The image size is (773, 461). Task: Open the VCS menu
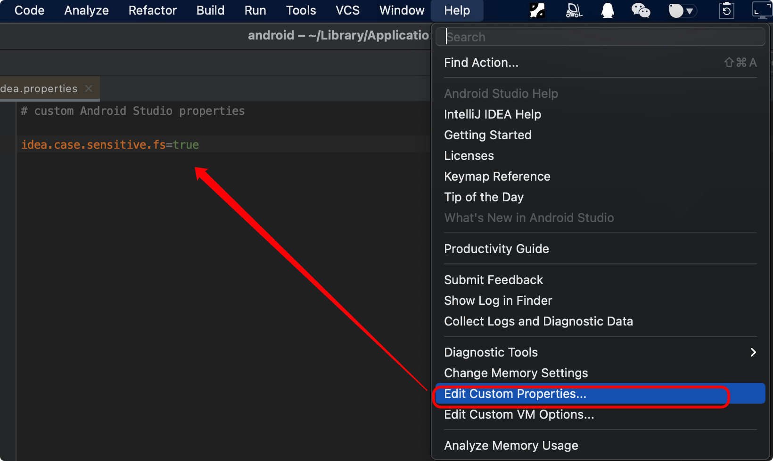click(x=347, y=10)
